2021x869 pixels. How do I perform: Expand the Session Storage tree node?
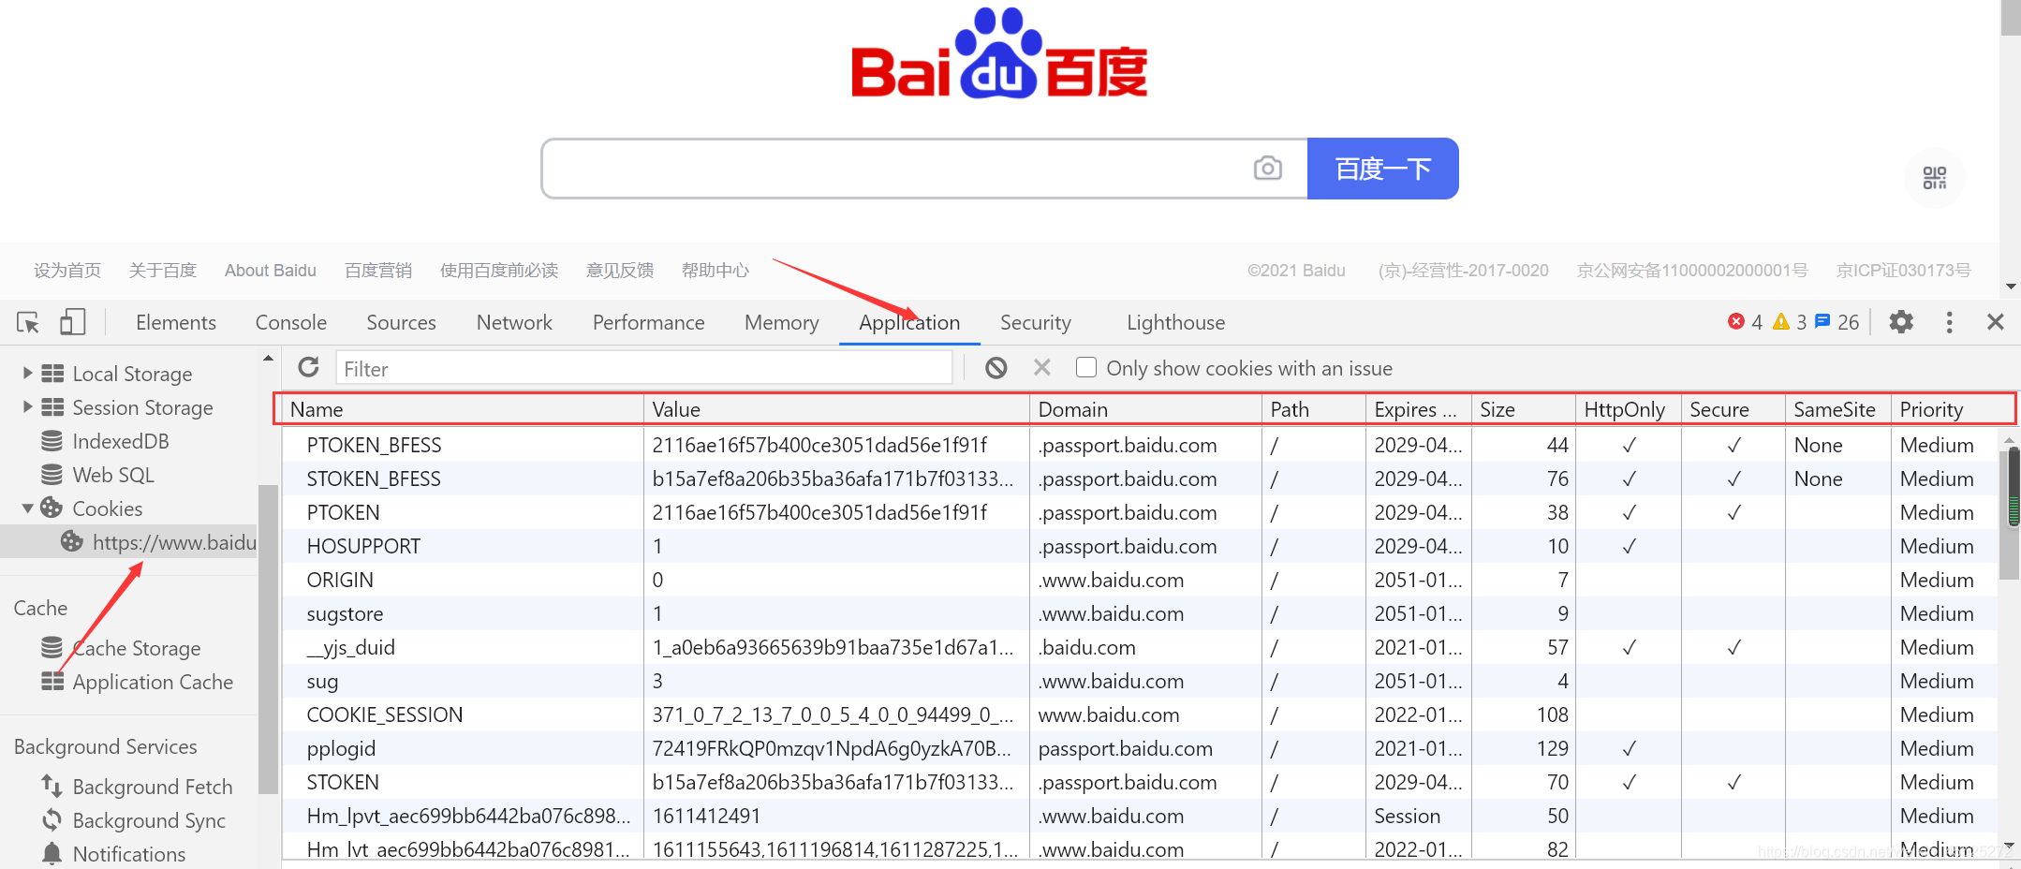pos(27,406)
